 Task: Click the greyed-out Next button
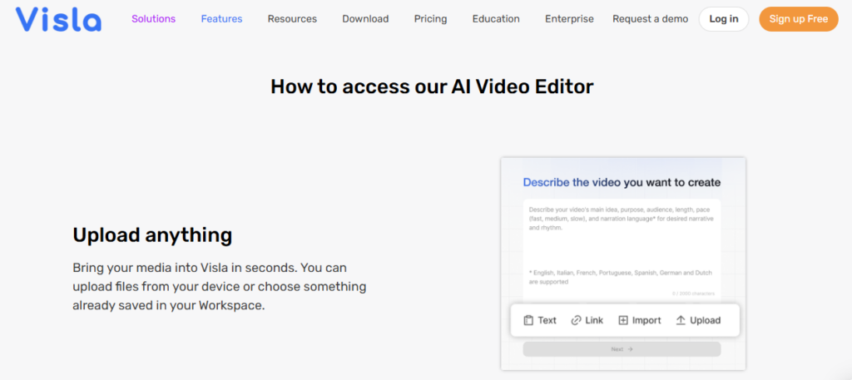[x=622, y=349]
